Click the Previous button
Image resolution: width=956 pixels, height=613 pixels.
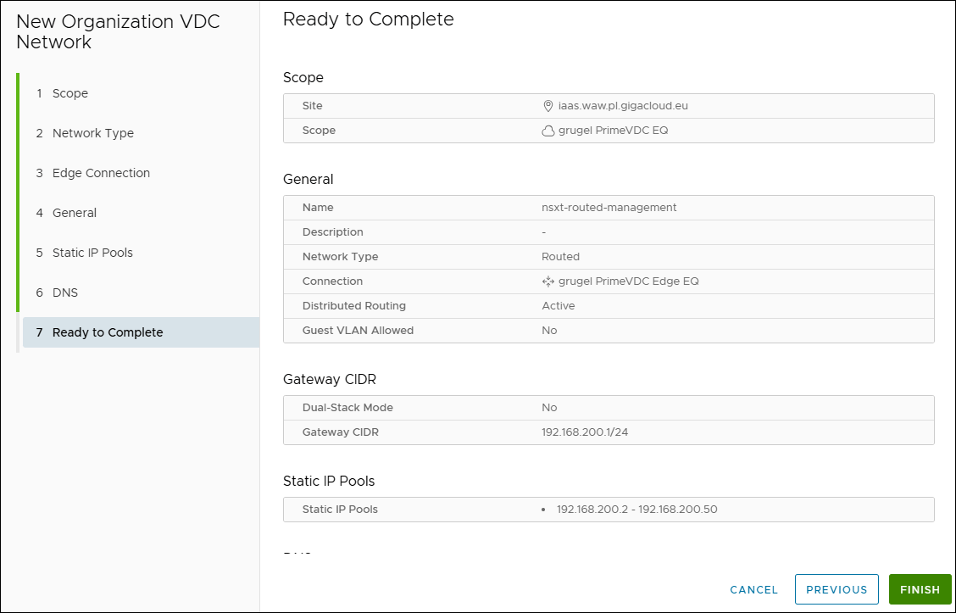click(836, 589)
